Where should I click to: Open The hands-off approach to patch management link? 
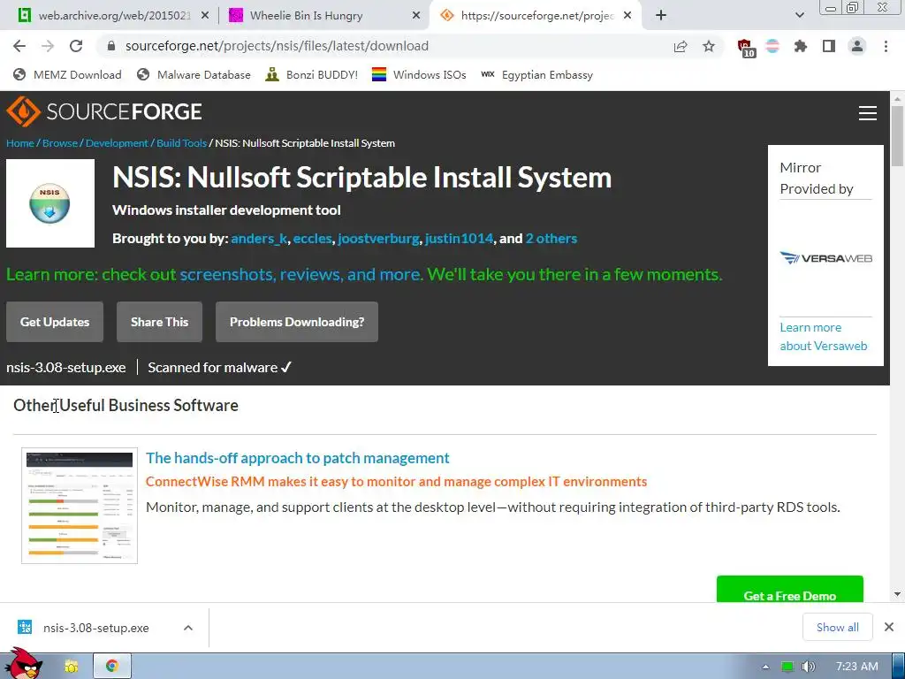tap(297, 458)
